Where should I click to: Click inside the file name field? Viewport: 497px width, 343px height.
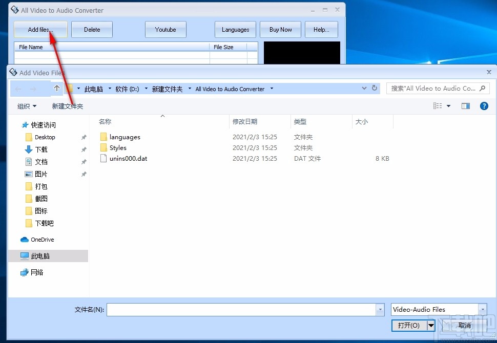pos(241,309)
